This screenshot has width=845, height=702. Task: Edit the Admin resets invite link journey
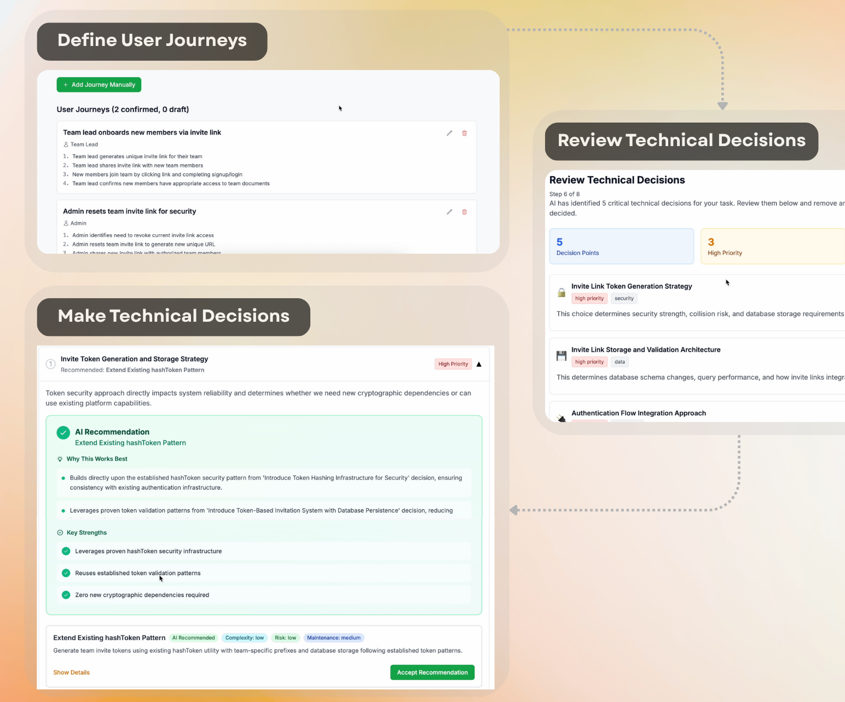click(x=449, y=212)
